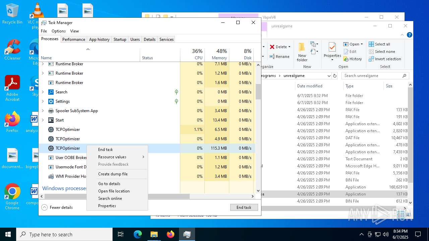Click the Settings process gear icon
The width and height of the screenshot is (429, 241).
click(51, 101)
